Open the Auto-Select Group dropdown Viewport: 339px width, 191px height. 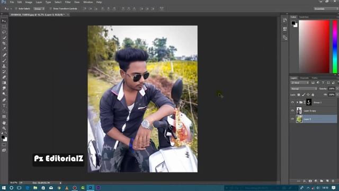coord(39,8)
